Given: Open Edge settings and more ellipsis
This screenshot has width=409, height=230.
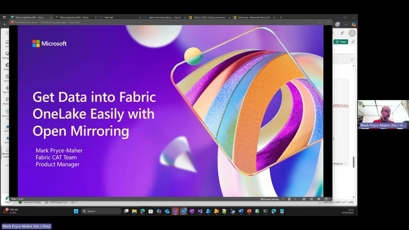Looking at the screenshot, I should pos(346,24).
